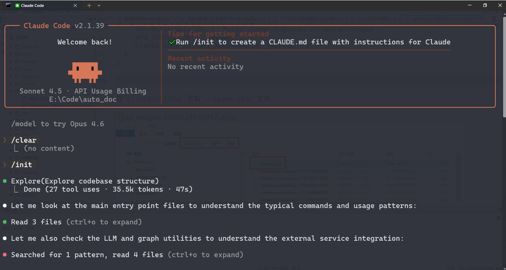Click /model to try Opus 4.6 hint
Screen dimensions: 506x270
point(57,124)
